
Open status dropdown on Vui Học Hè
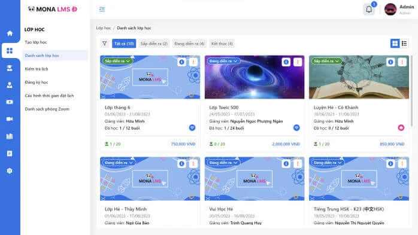click(x=223, y=163)
